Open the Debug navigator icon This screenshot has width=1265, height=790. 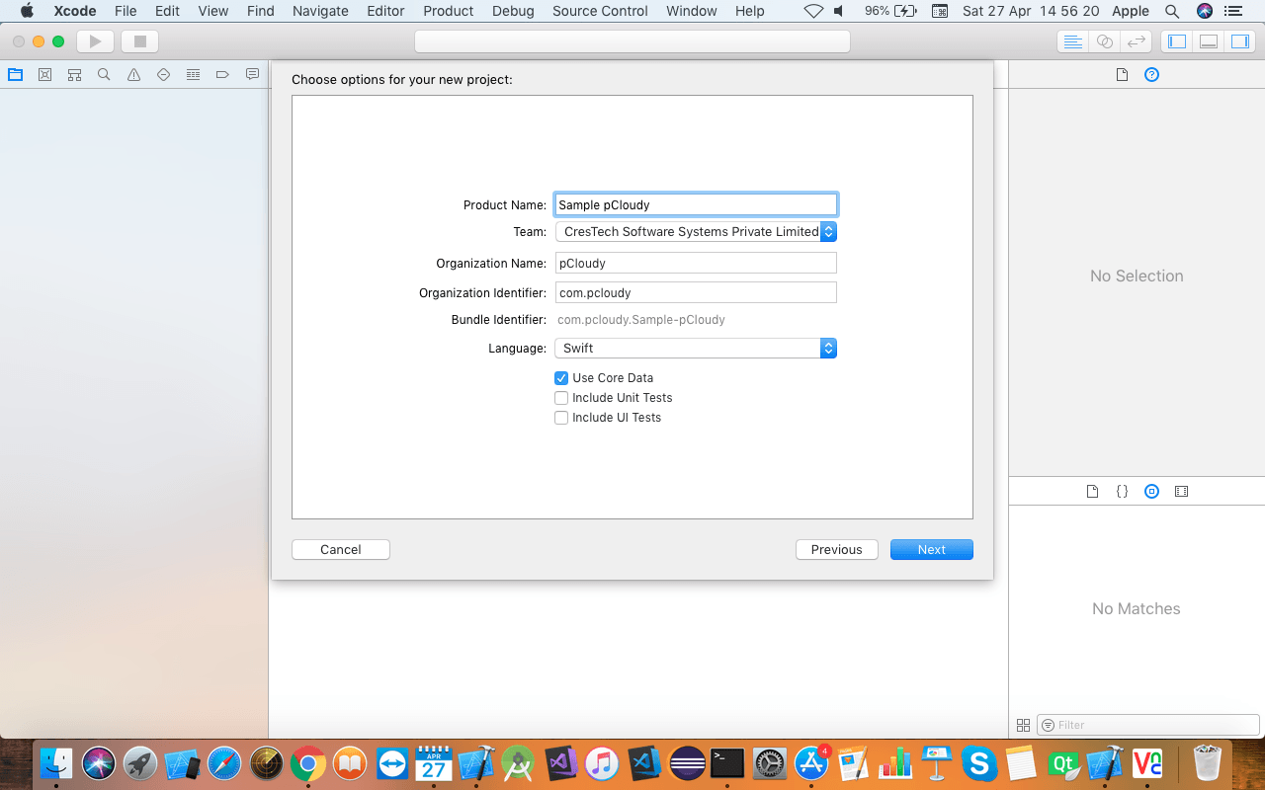(x=193, y=74)
